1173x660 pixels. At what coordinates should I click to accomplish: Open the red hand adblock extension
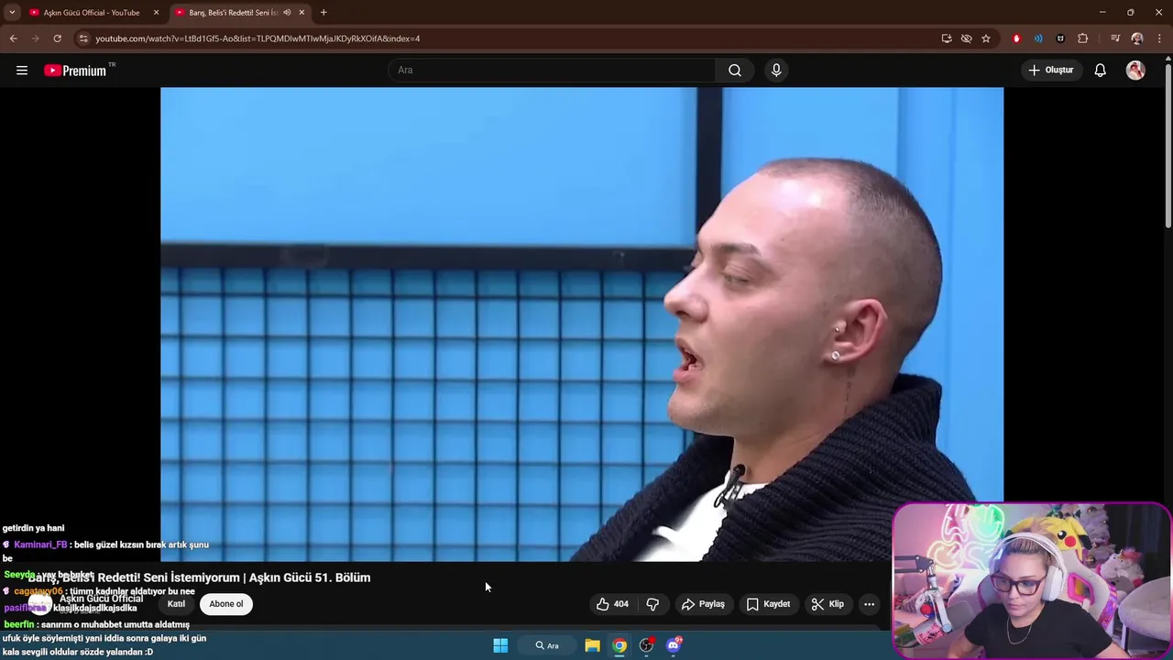point(1016,38)
